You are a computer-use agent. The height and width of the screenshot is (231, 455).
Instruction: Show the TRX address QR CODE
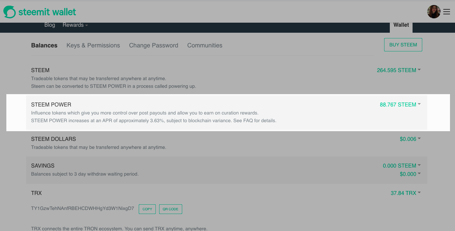pos(170,209)
